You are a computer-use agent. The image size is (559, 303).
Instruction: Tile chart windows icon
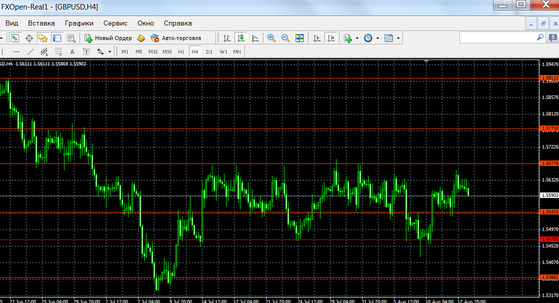(x=299, y=38)
